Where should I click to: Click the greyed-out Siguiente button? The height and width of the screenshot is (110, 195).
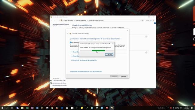[114, 76]
